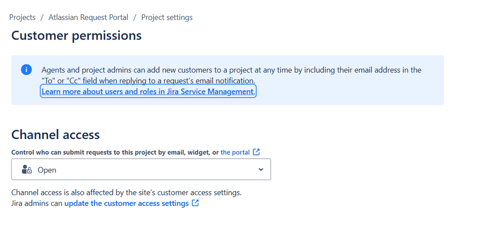The width and height of the screenshot is (483, 228).
Task: Open the Channel access dropdown showing 'Open'
Action: click(x=141, y=170)
